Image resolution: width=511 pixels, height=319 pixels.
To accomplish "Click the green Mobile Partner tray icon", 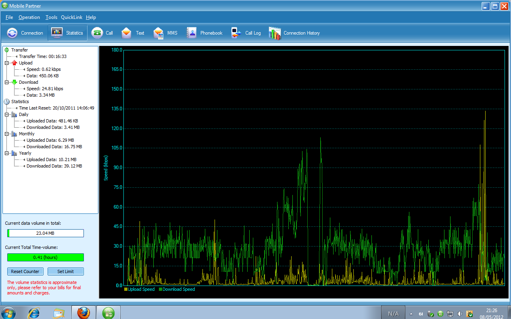I will pyautogui.click(x=440, y=314).
